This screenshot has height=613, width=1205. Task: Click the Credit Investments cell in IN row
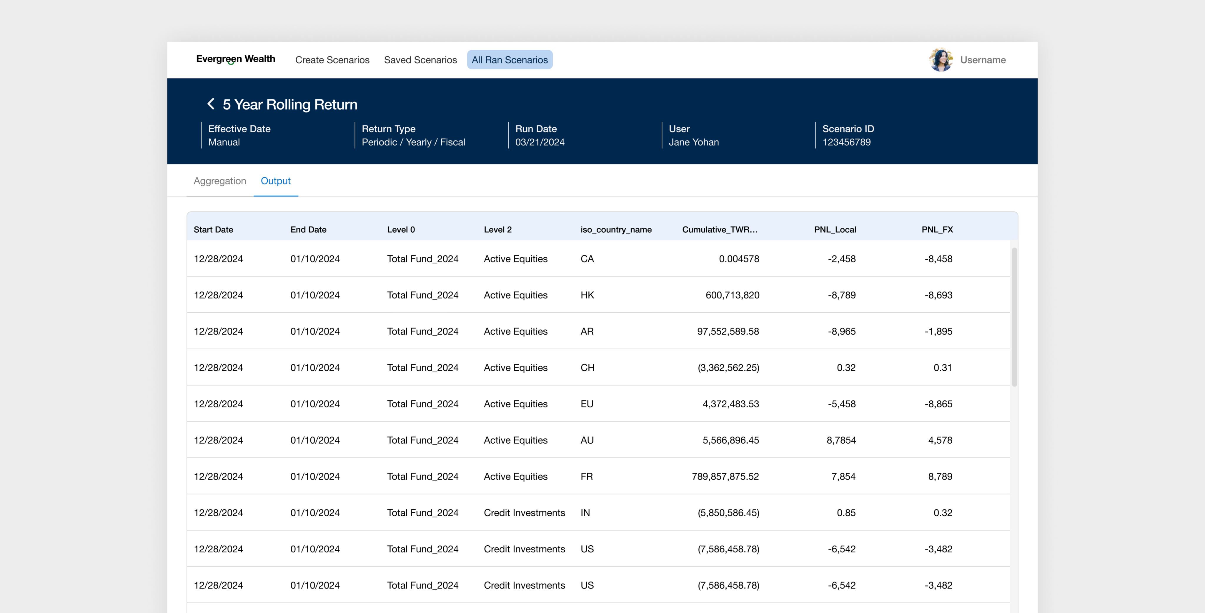[524, 512]
